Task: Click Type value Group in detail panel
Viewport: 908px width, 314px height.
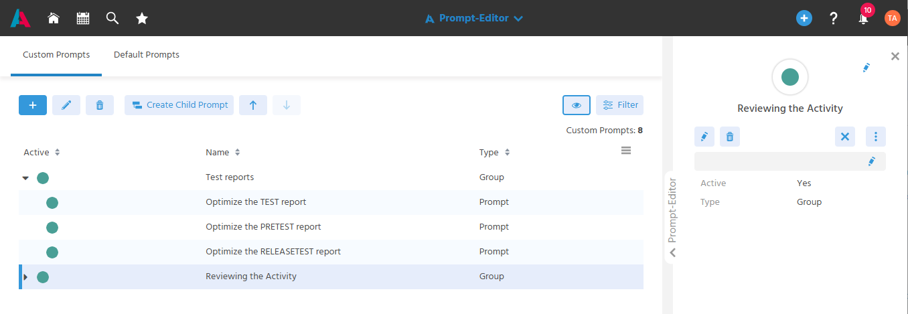Action: [x=809, y=202]
